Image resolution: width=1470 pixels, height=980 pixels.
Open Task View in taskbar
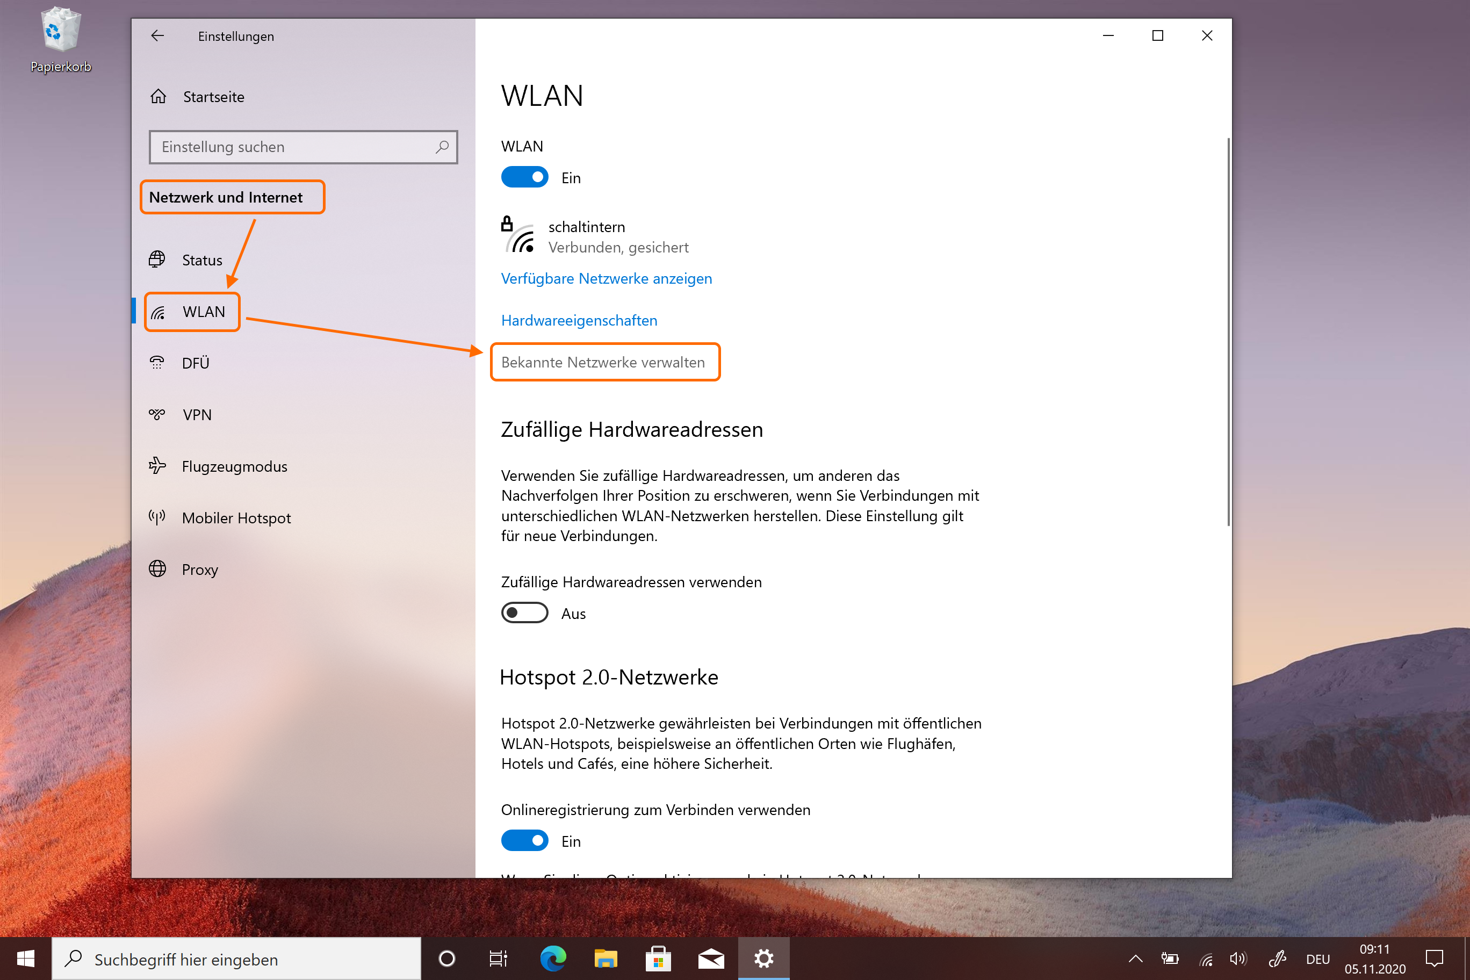pos(498,958)
